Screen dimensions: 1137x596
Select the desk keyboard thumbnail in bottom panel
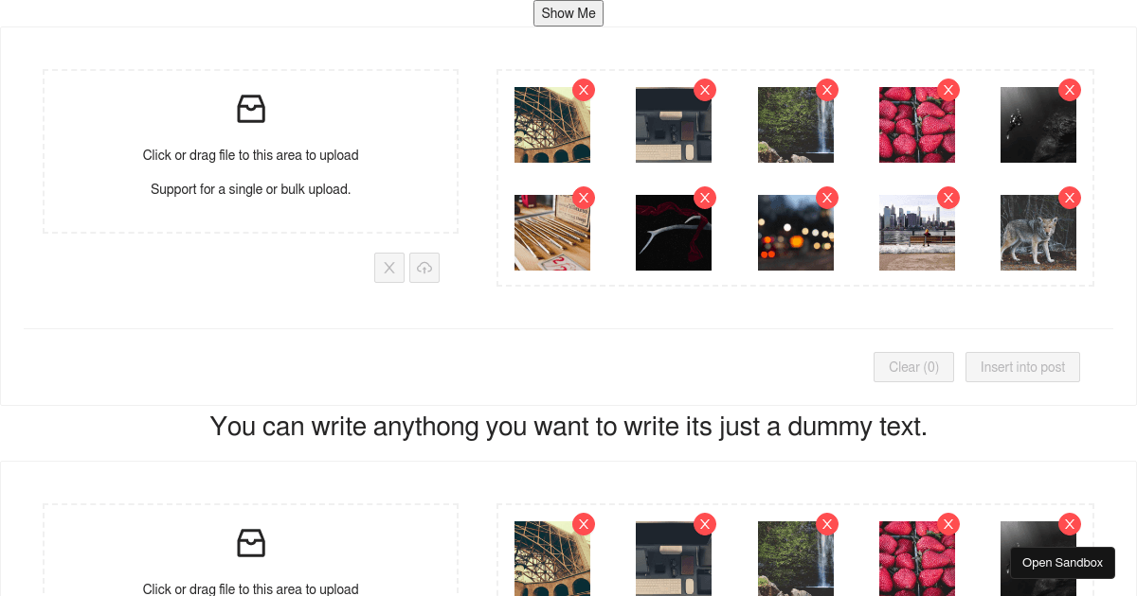point(674,559)
